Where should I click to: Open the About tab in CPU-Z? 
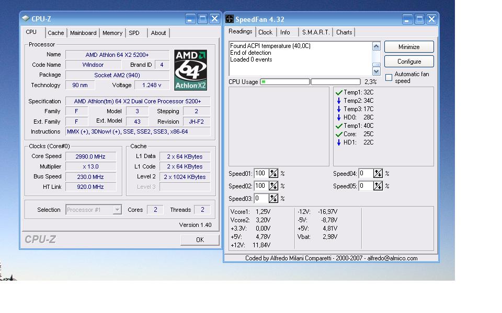pyautogui.click(x=158, y=33)
